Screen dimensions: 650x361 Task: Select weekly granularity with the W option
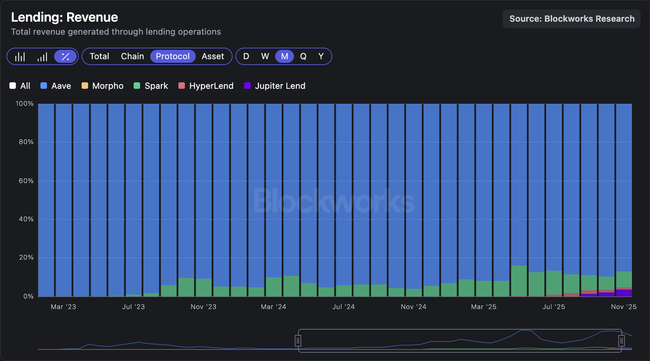(x=265, y=56)
